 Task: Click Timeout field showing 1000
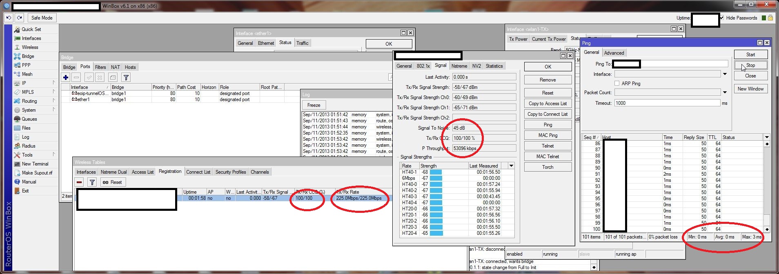coord(667,103)
